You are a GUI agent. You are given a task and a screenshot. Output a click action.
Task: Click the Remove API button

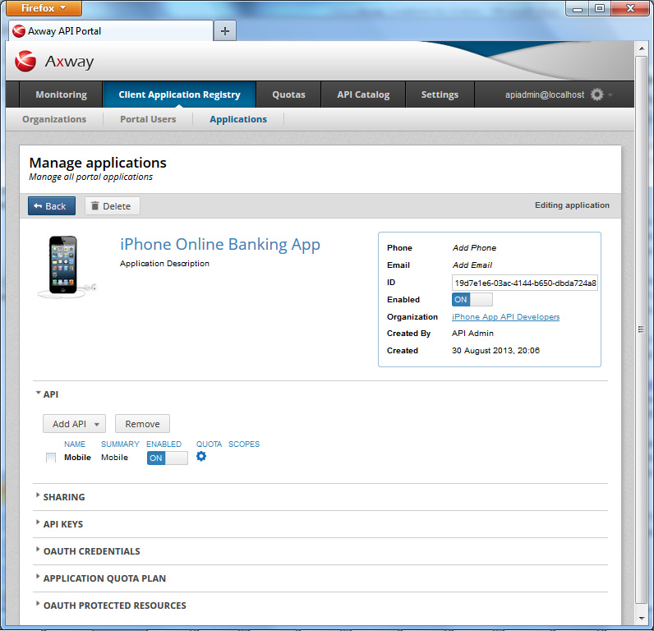[142, 424]
